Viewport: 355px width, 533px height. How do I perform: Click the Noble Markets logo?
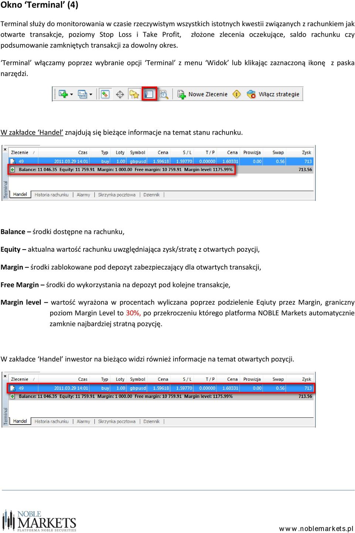point(39,520)
